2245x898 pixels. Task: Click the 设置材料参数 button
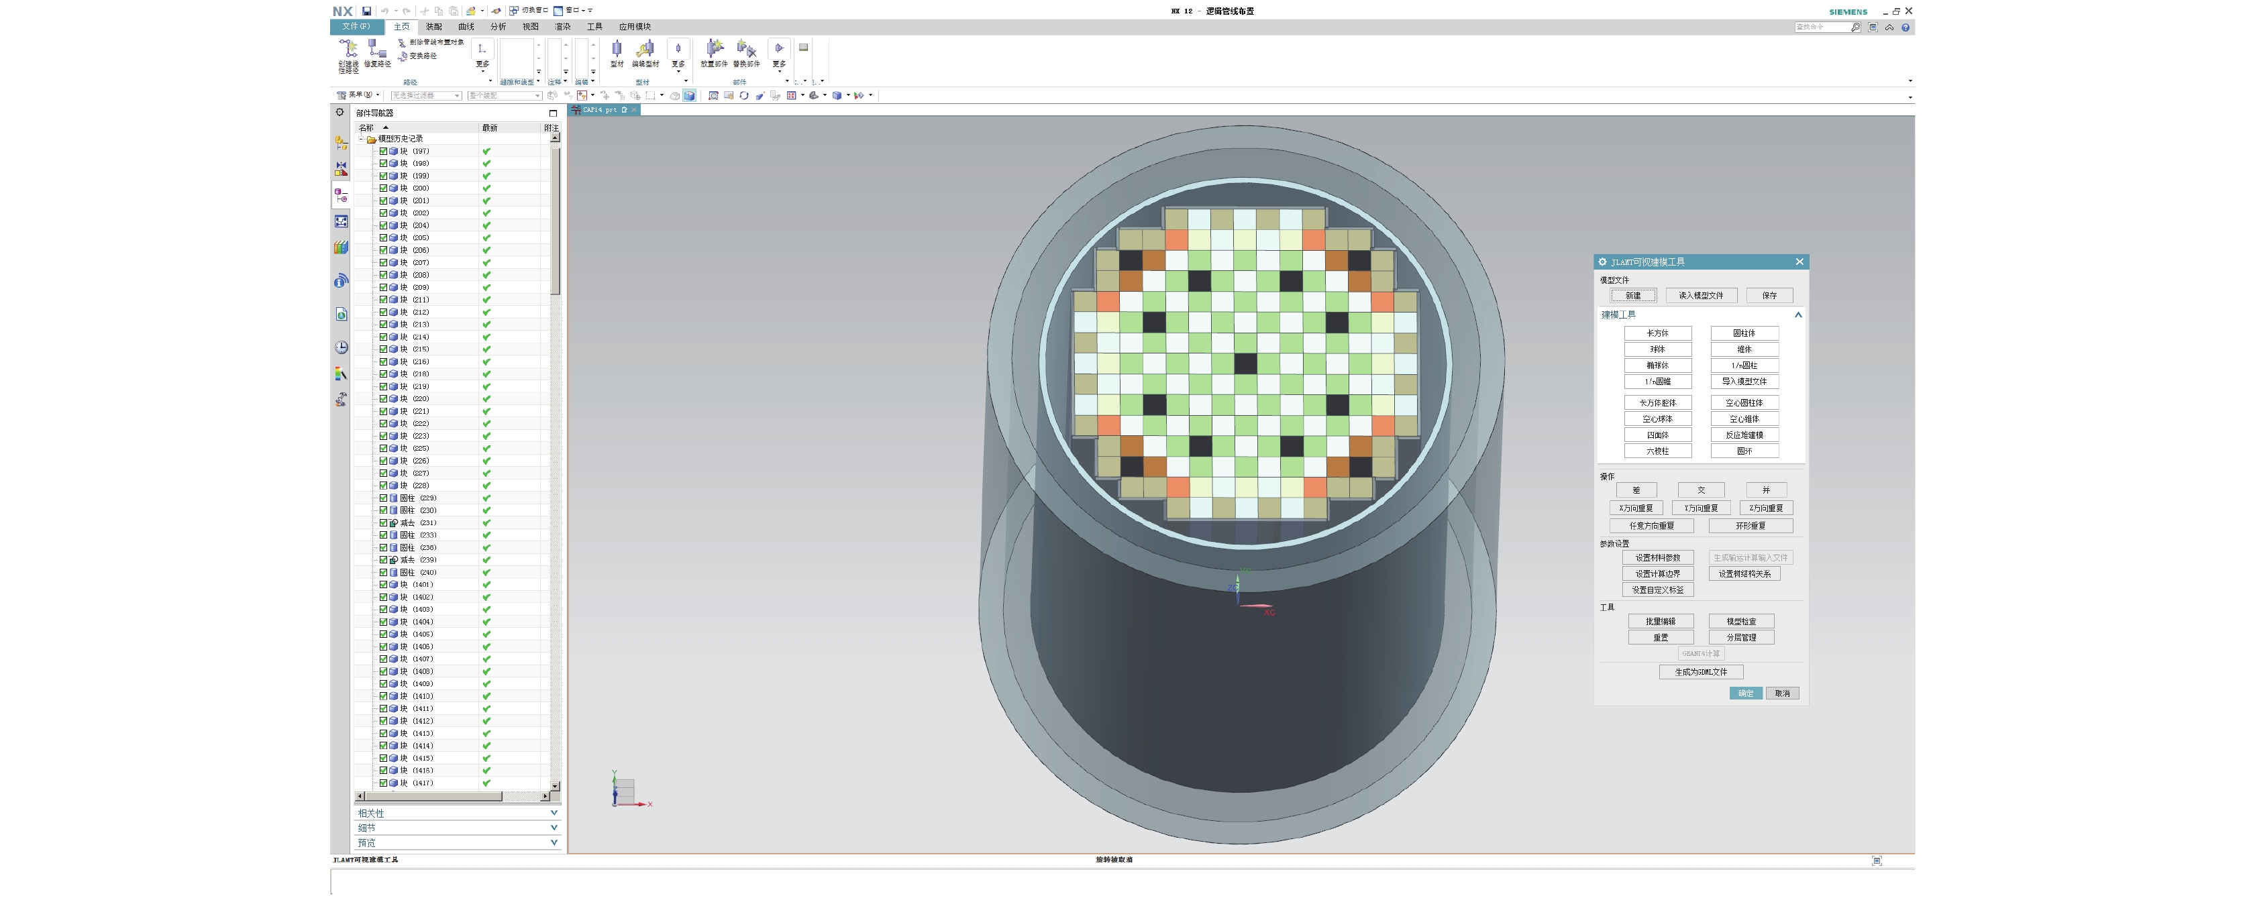1658,558
